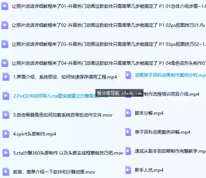Open 1.界面介绍，系统预设，如何快速保存调用工程.mp4
Screen dimensions: 206x178
tap(65, 77)
